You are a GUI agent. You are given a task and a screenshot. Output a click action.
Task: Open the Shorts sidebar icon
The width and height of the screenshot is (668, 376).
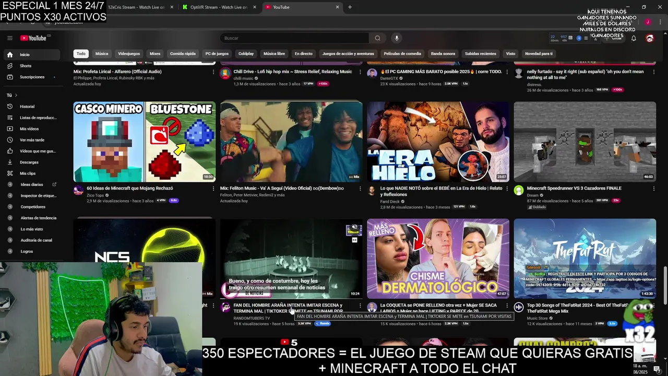pyautogui.click(x=9, y=66)
